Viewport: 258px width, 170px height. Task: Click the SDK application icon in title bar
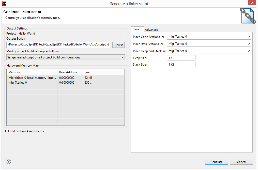[4, 4]
